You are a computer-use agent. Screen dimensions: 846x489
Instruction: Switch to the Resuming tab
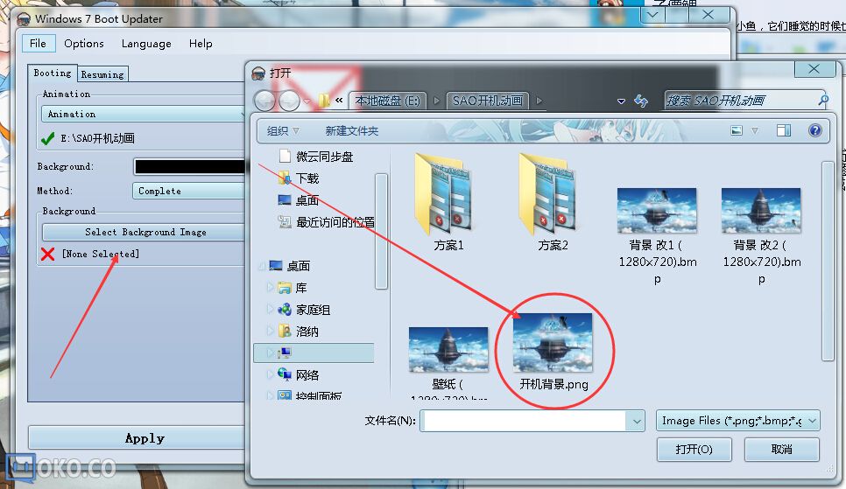tap(102, 74)
